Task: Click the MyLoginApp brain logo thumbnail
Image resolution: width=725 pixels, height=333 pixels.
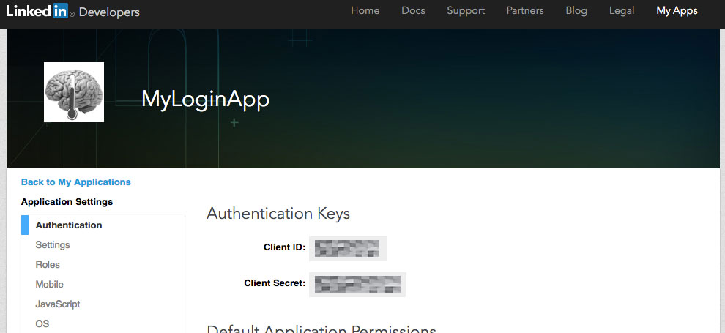Action: [x=74, y=92]
